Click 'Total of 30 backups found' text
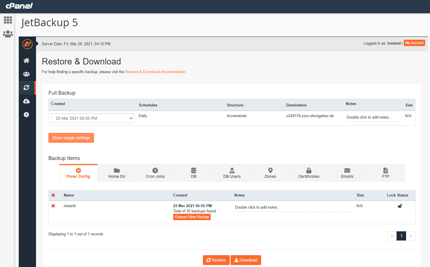Image resolution: width=430 pixels, height=267 pixels. (x=195, y=211)
